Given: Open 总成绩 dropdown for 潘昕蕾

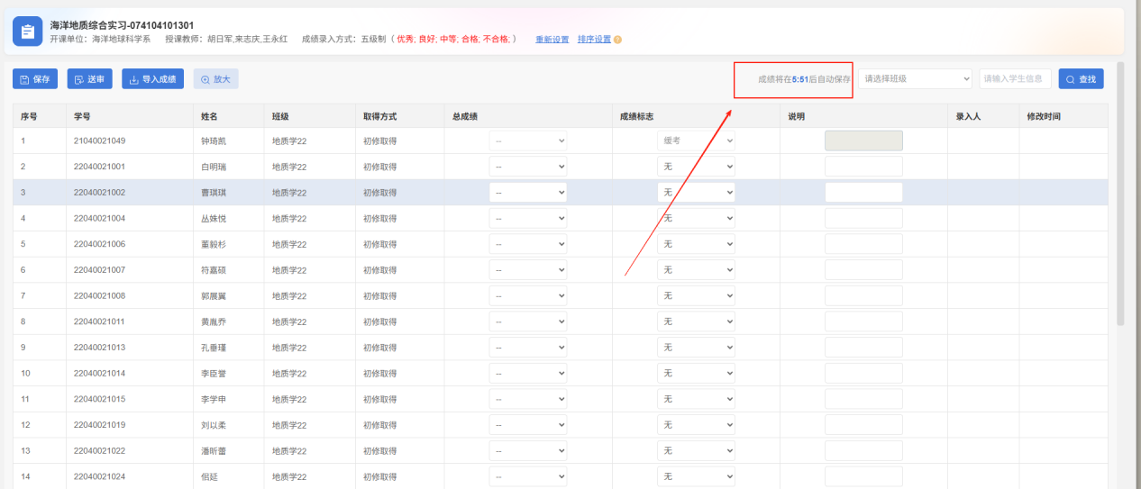Looking at the screenshot, I should pyautogui.click(x=528, y=450).
